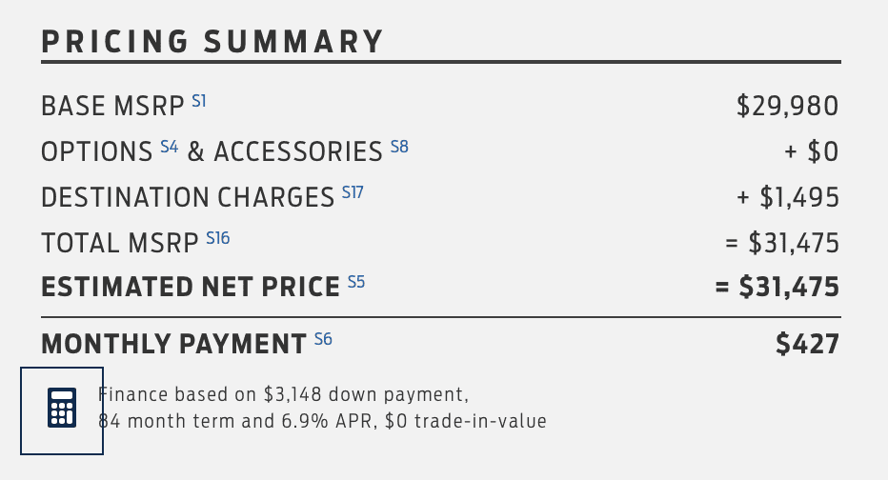Click the Accessories label text

pos(297,152)
